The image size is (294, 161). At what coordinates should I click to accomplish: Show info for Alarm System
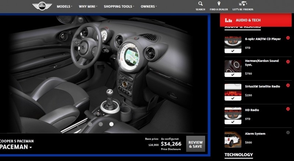tap(288, 133)
